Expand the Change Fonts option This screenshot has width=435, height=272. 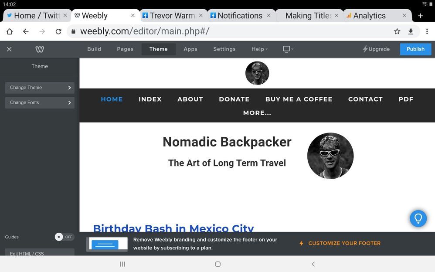click(40, 103)
